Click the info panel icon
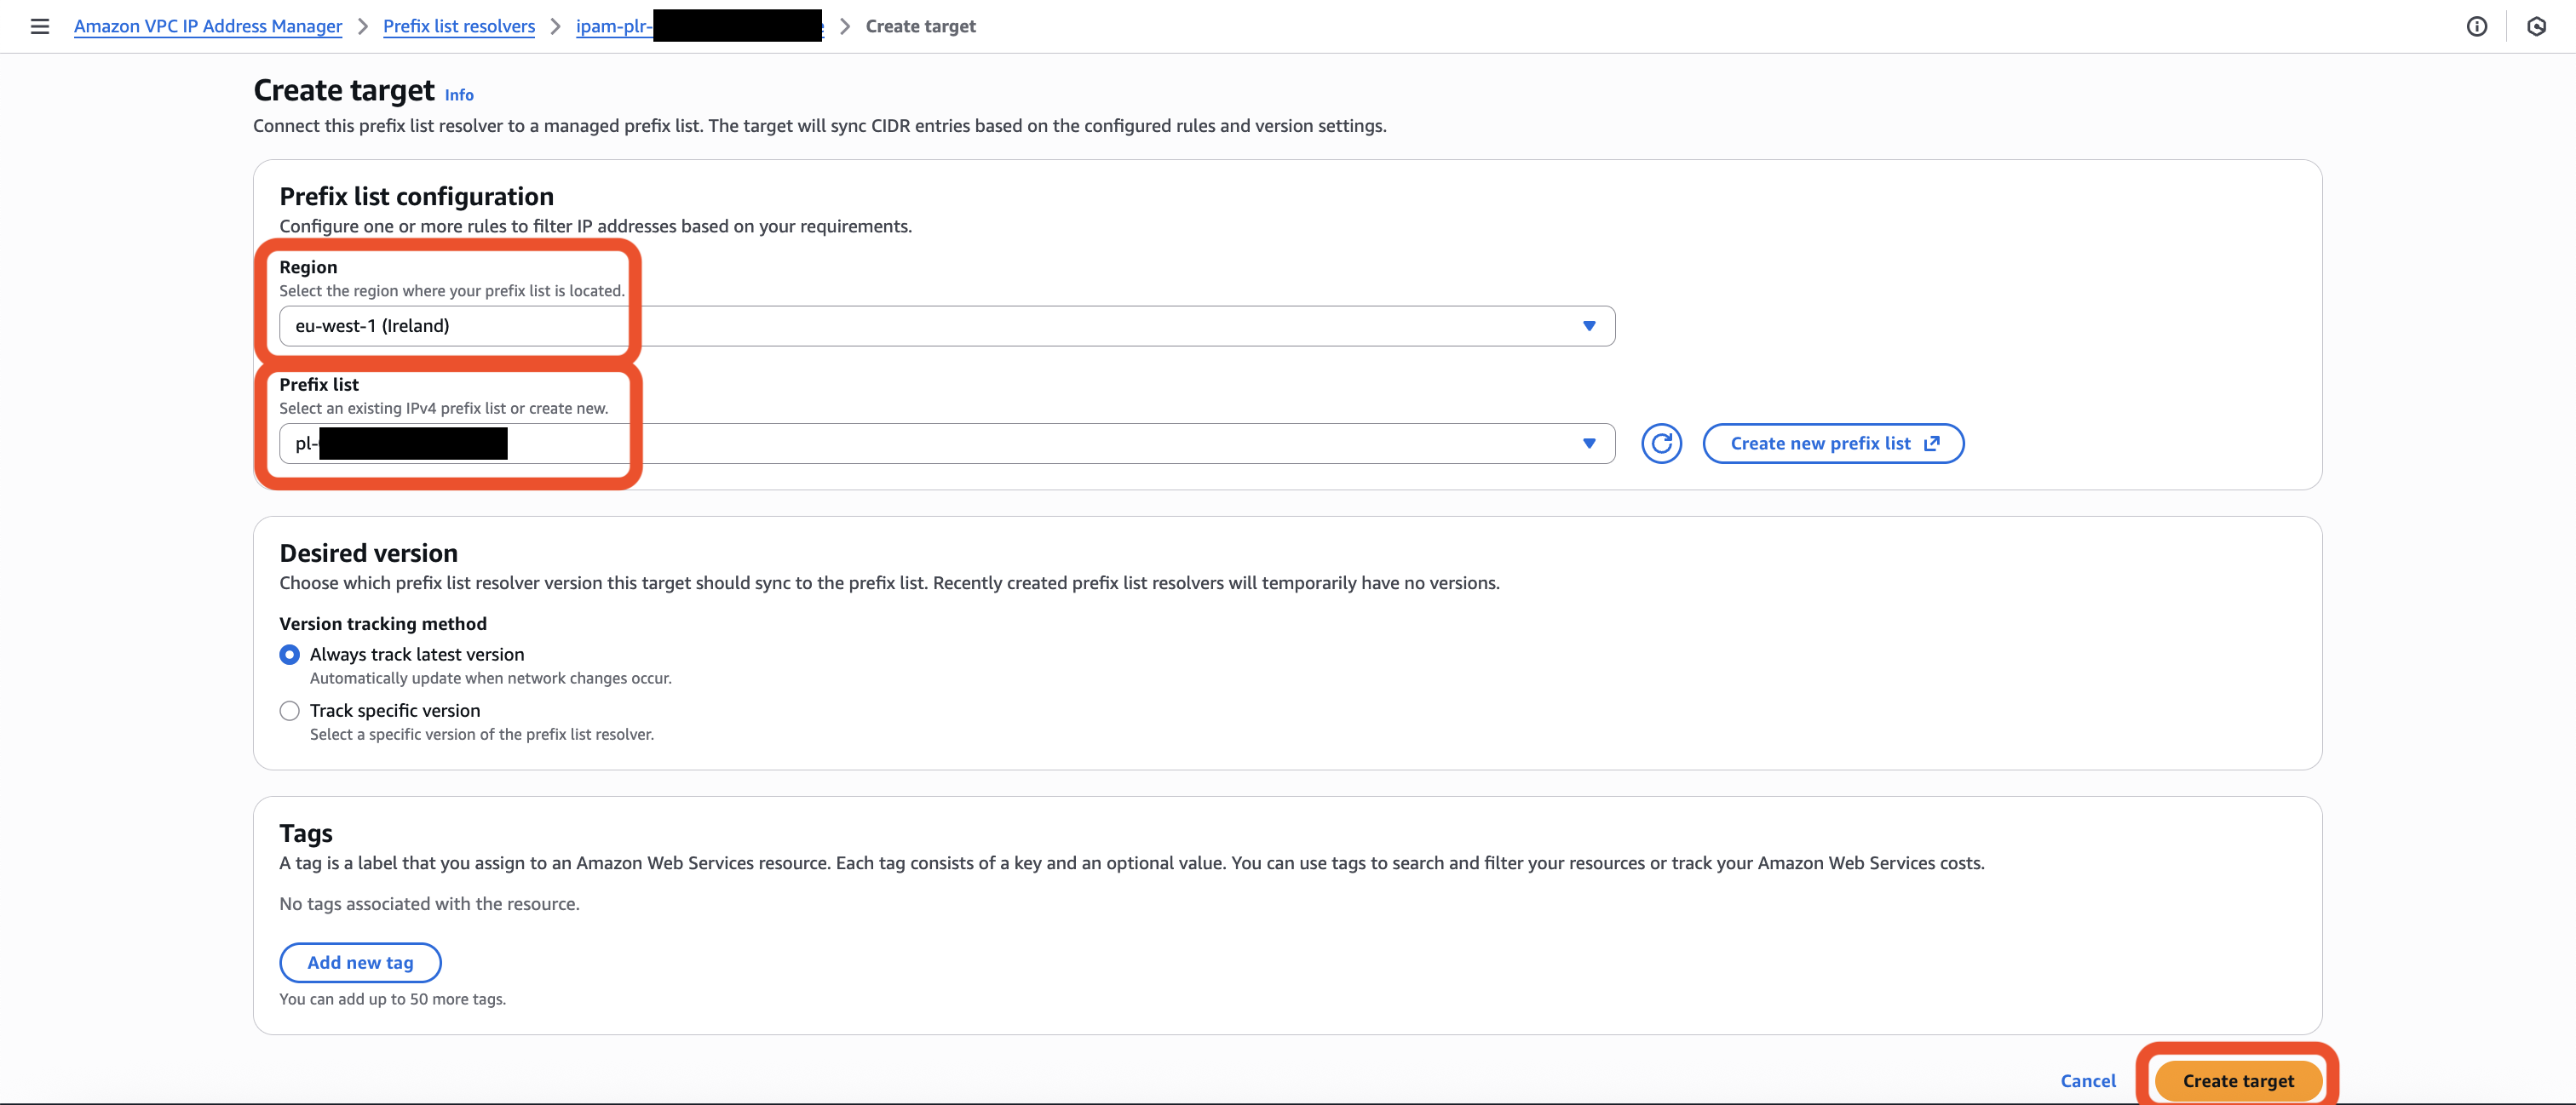 pyautogui.click(x=2476, y=26)
